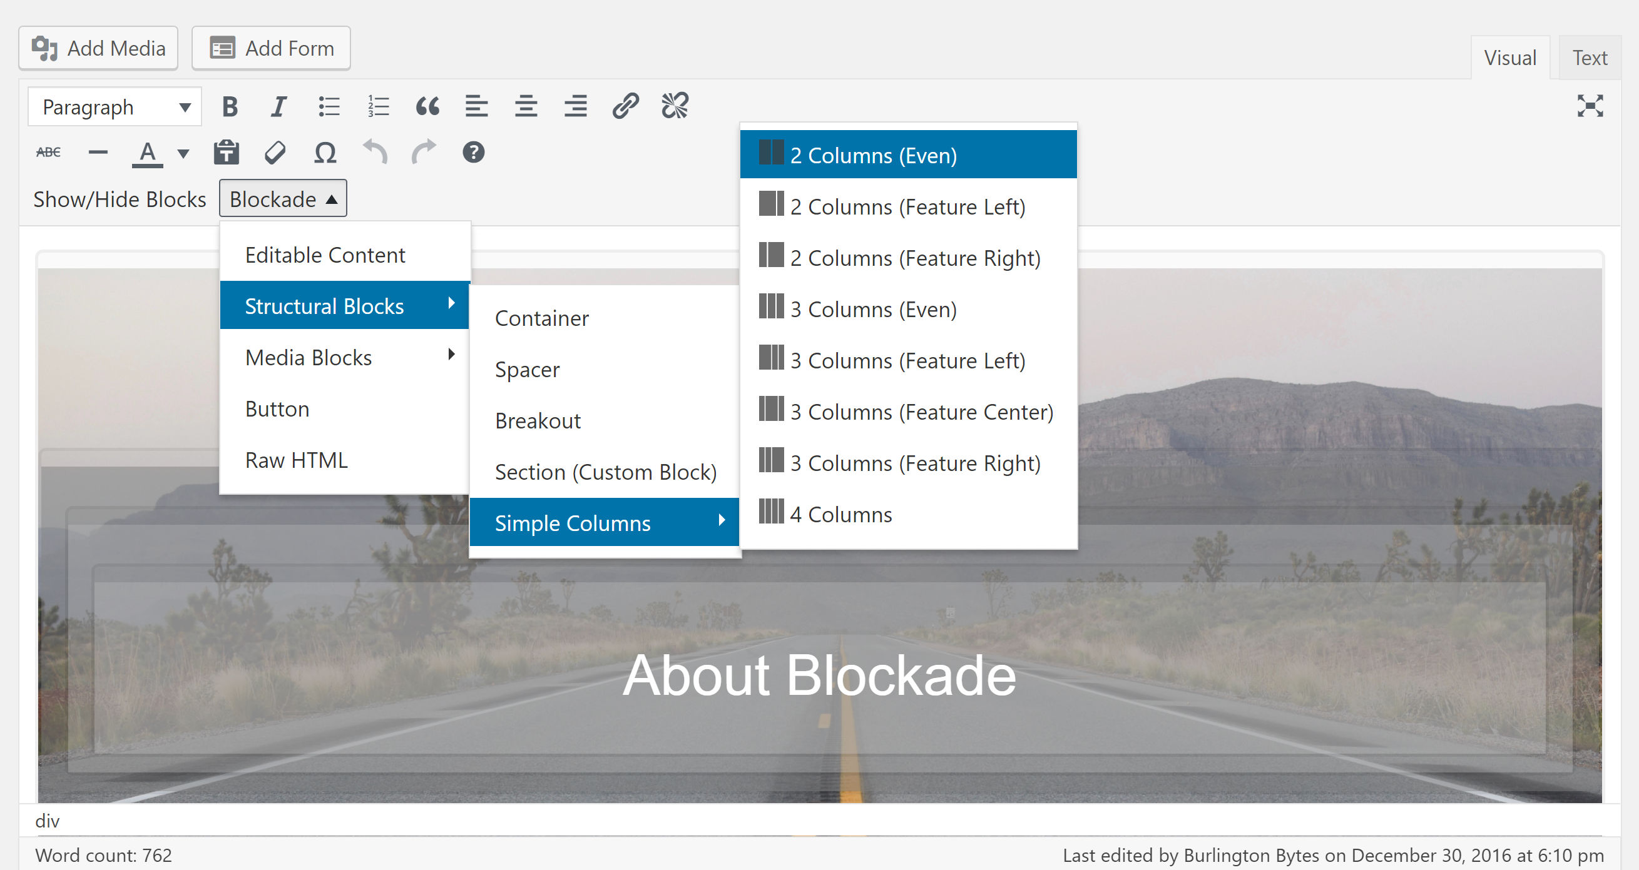Open special character omega picker

pos(325,153)
